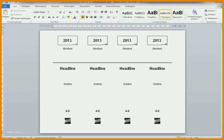
Task: Switch to Einfügen ribbon tab
Action: point(26,6)
